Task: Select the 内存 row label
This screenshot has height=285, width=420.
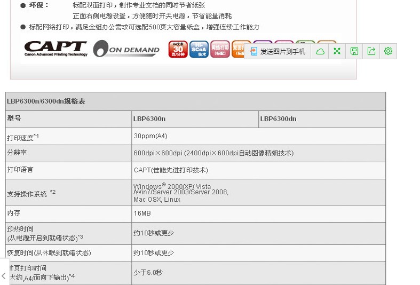Action: [14, 213]
